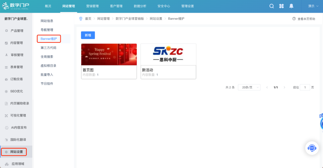Click the 应用领域 icon

point(7,164)
